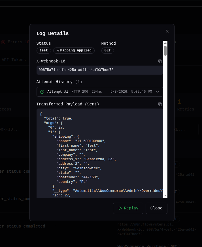Copy the Transformed Payload JSON

160,104
